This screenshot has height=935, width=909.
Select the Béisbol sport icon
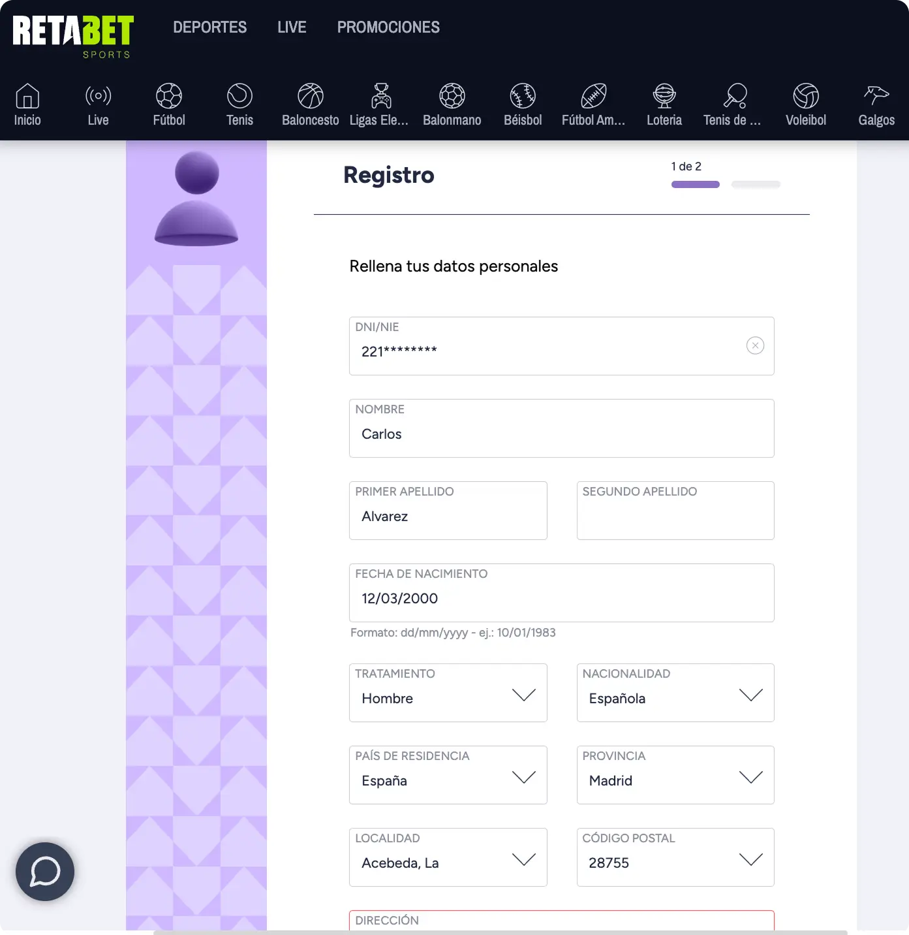[522, 103]
